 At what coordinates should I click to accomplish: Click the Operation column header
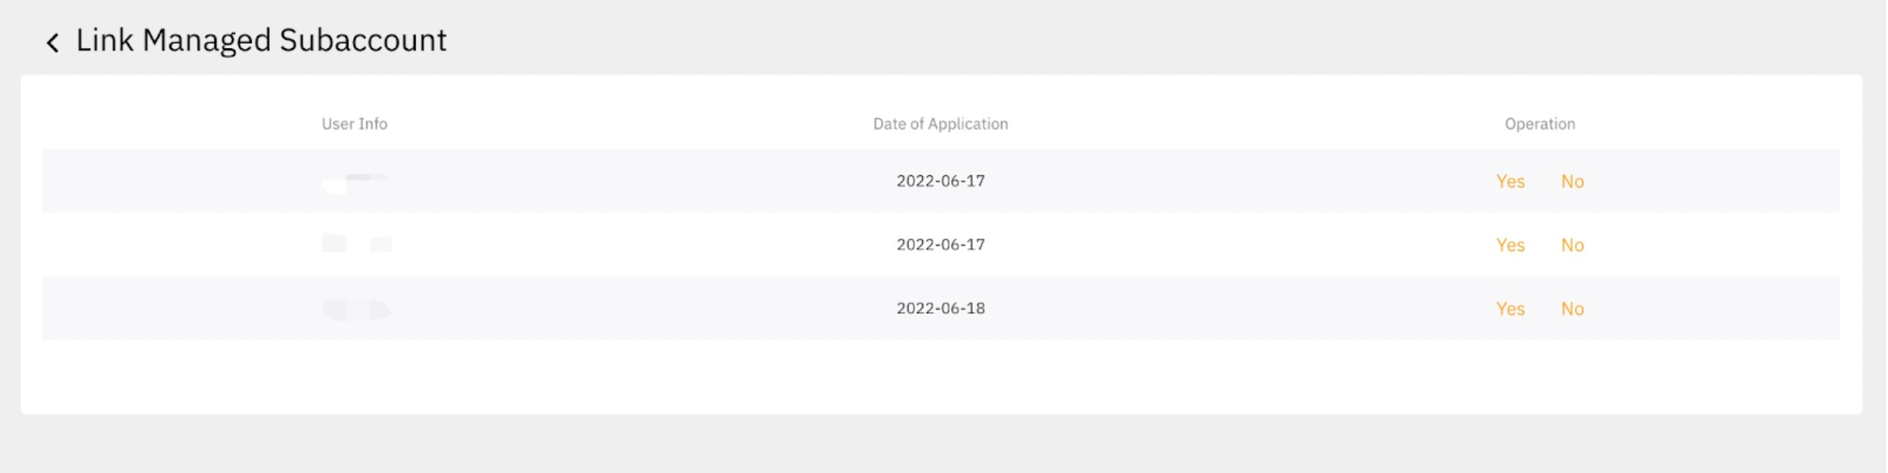[1539, 124]
